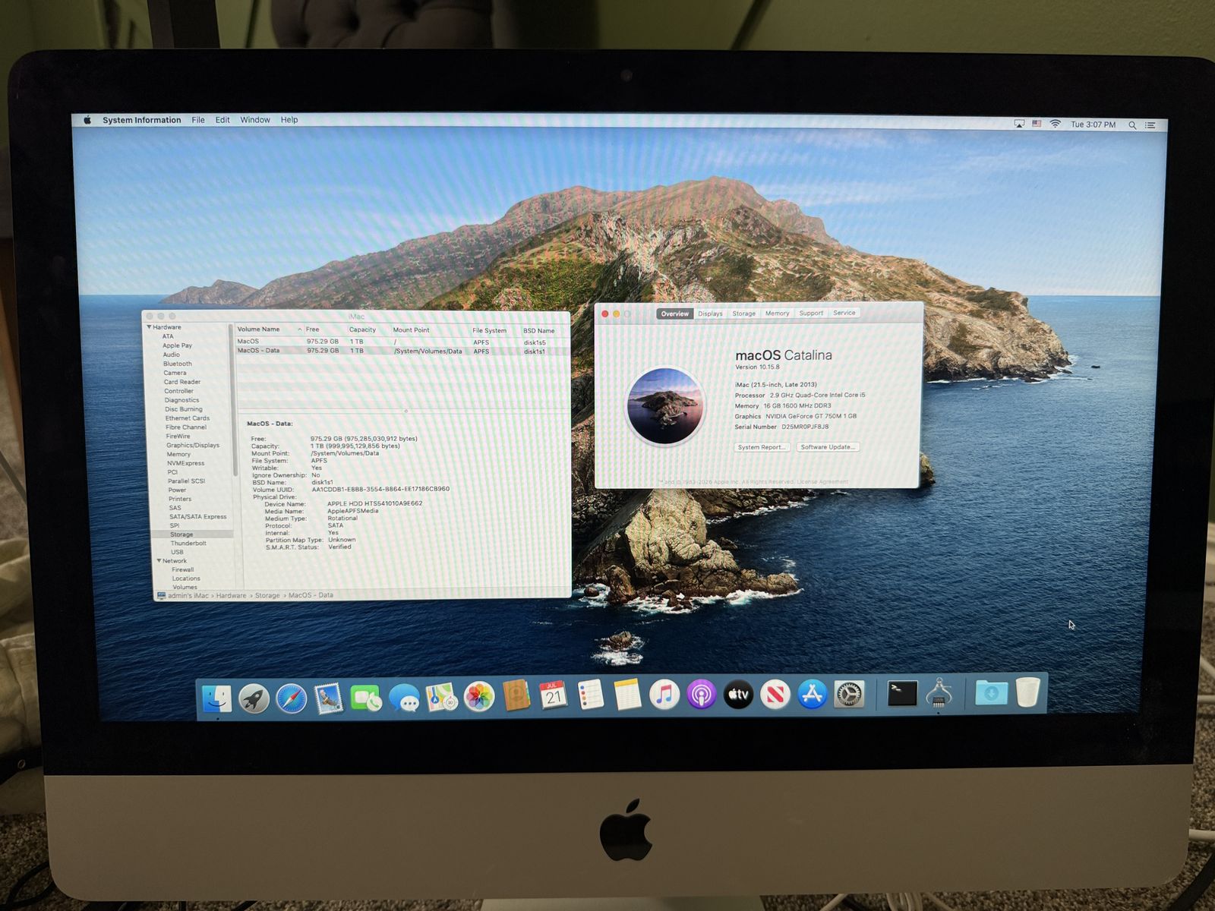Open News app from the Dock
This screenshot has height=911, width=1215.
[x=775, y=694]
